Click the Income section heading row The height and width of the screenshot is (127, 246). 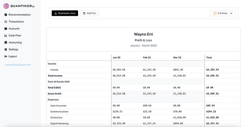52,64
